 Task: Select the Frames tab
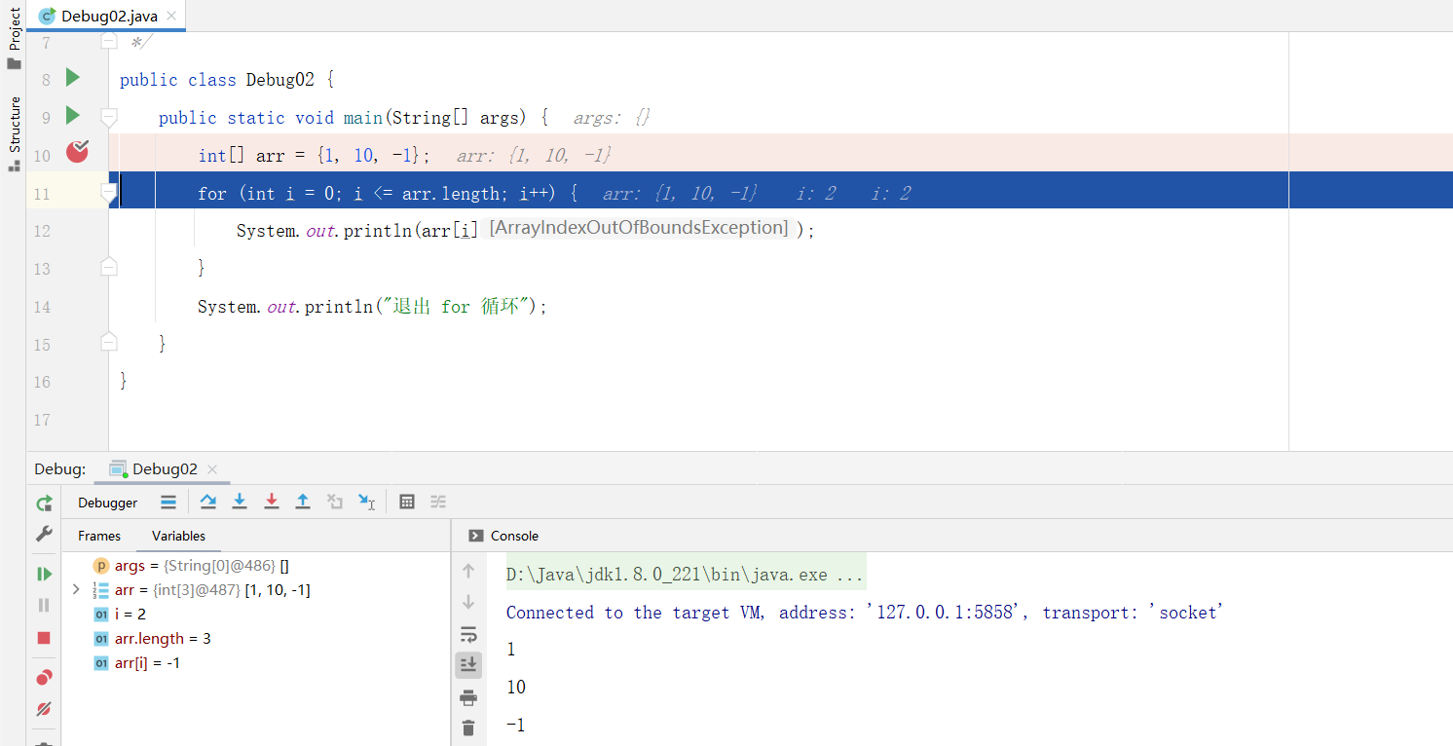tap(99, 536)
